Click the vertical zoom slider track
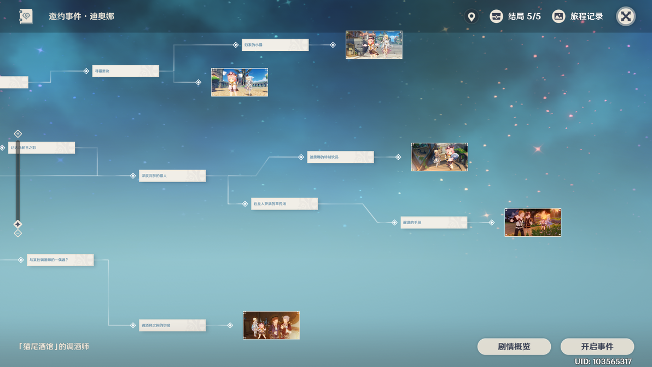The height and width of the screenshot is (367, 652). point(18,181)
